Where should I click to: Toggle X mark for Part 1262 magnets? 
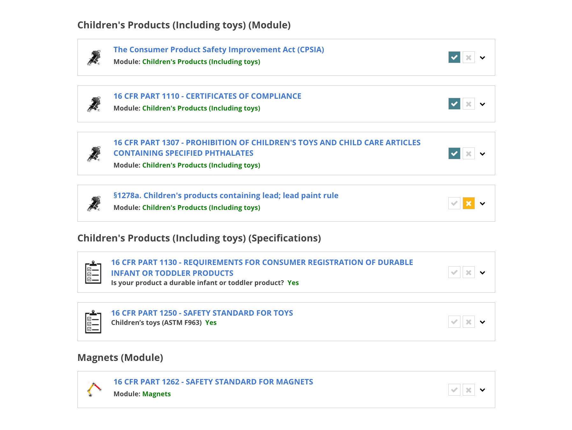coord(468,390)
